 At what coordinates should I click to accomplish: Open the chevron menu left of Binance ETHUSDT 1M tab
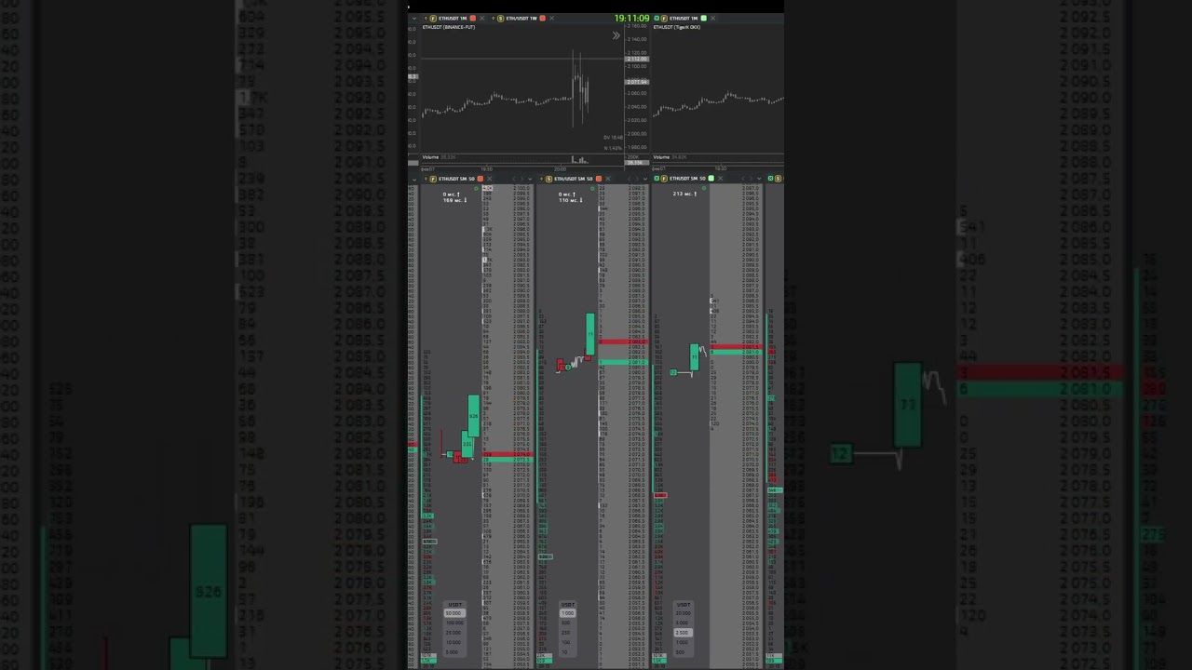(414, 19)
